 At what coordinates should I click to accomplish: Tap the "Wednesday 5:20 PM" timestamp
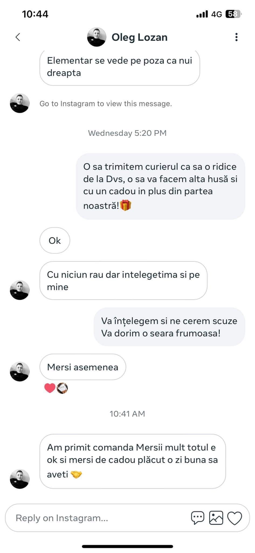click(127, 133)
